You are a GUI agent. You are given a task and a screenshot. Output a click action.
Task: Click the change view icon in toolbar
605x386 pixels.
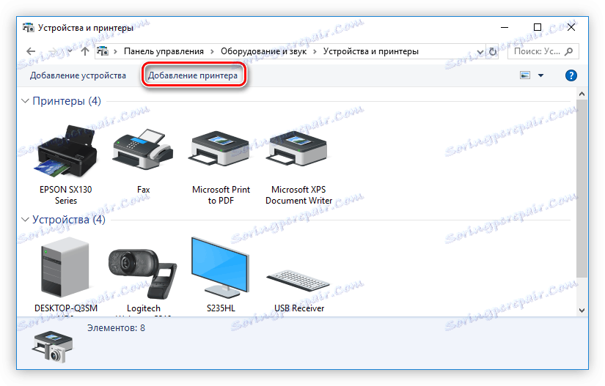(525, 75)
